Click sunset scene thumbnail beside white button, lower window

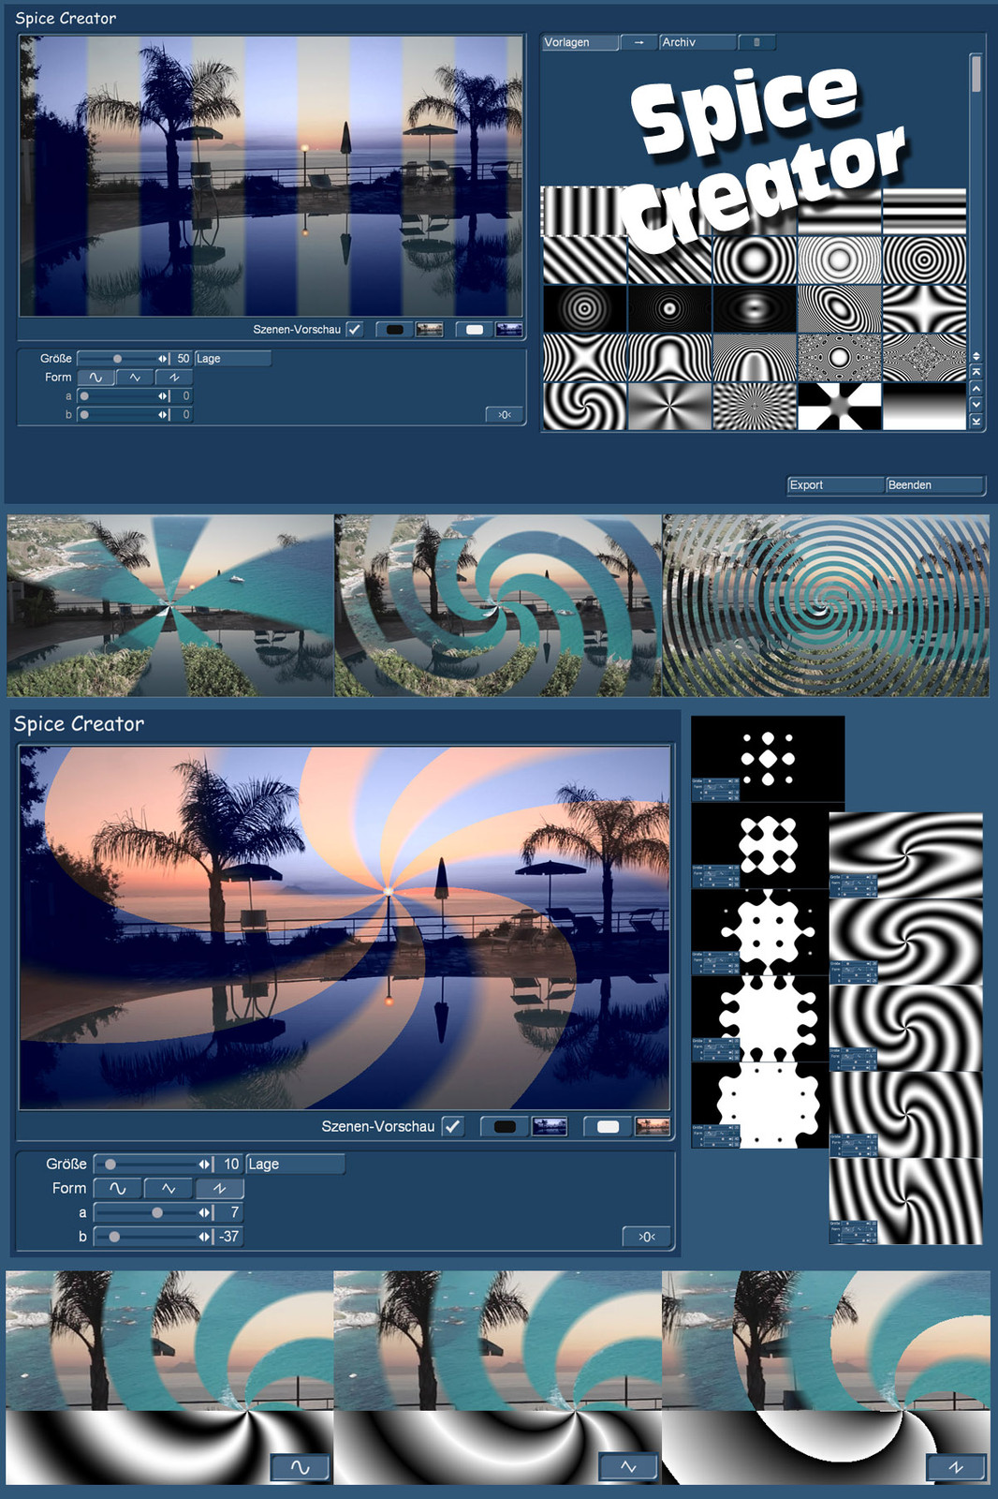point(653,1126)
